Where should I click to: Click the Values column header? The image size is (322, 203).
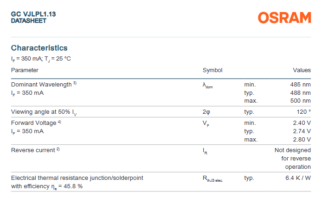[302, 70]
